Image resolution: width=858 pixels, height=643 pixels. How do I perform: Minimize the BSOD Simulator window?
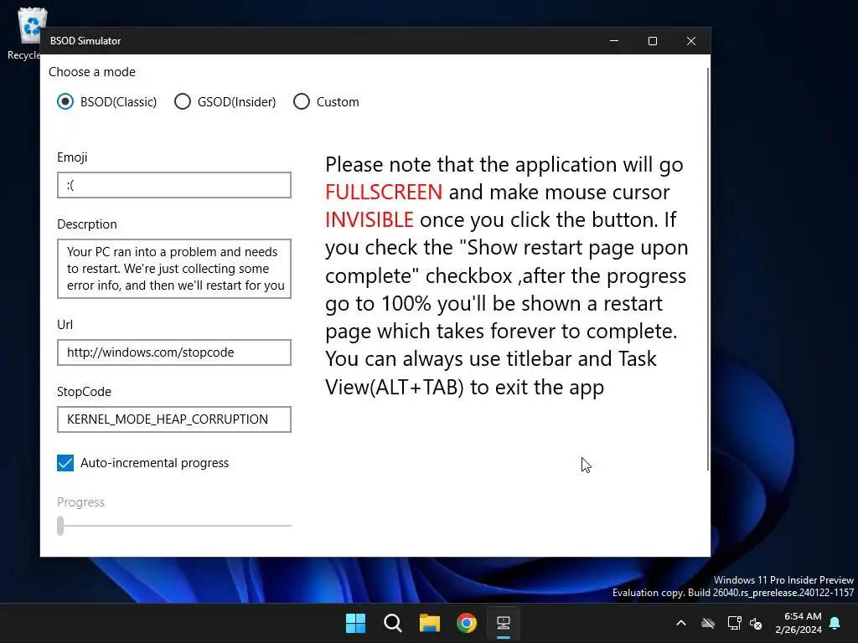(614, 41)
